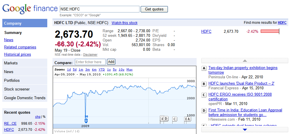The image size is (290, 134).
Task: Select the letter A news badge
Action: click(x=204, y=68)
